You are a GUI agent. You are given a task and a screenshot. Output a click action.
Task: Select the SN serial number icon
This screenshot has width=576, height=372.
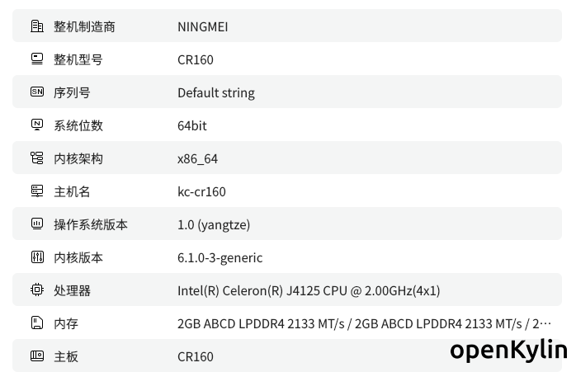37,92
